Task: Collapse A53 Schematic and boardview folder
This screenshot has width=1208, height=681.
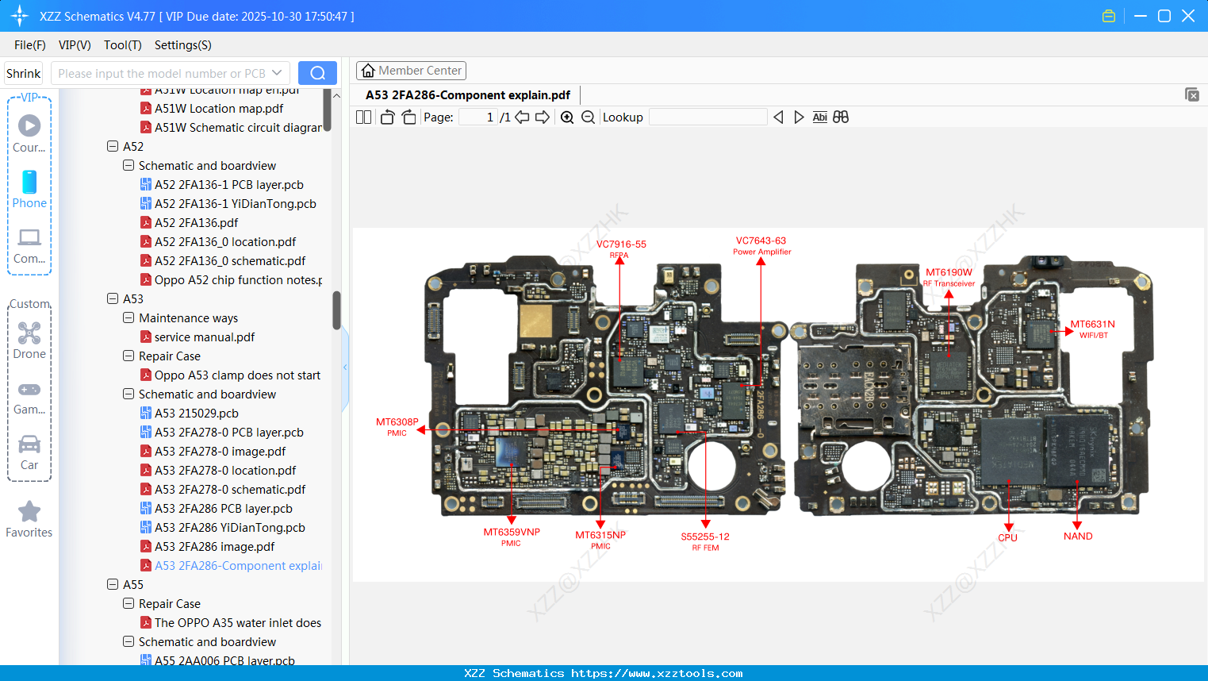Action: (128, 394)
